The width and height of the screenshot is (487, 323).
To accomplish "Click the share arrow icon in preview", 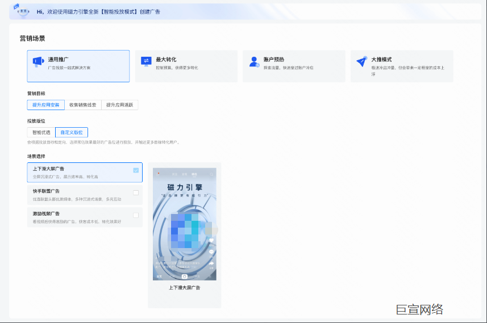I will 211,263.
